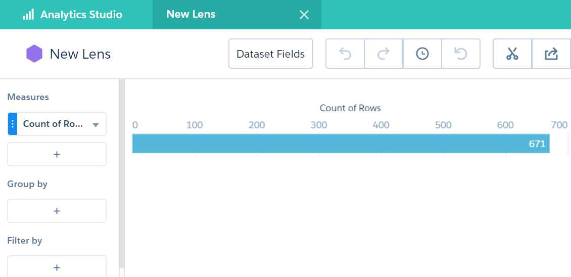Click the blue bar showing 671
The image size is (571, 277).
click(341, 144)
